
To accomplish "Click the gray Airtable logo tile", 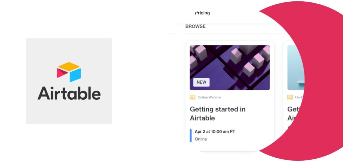I will (x=69, y=81).
